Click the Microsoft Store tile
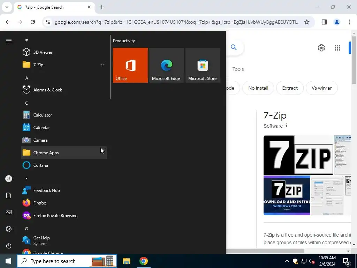The width and height of the screenshot is (357, 268). [203, 65]
